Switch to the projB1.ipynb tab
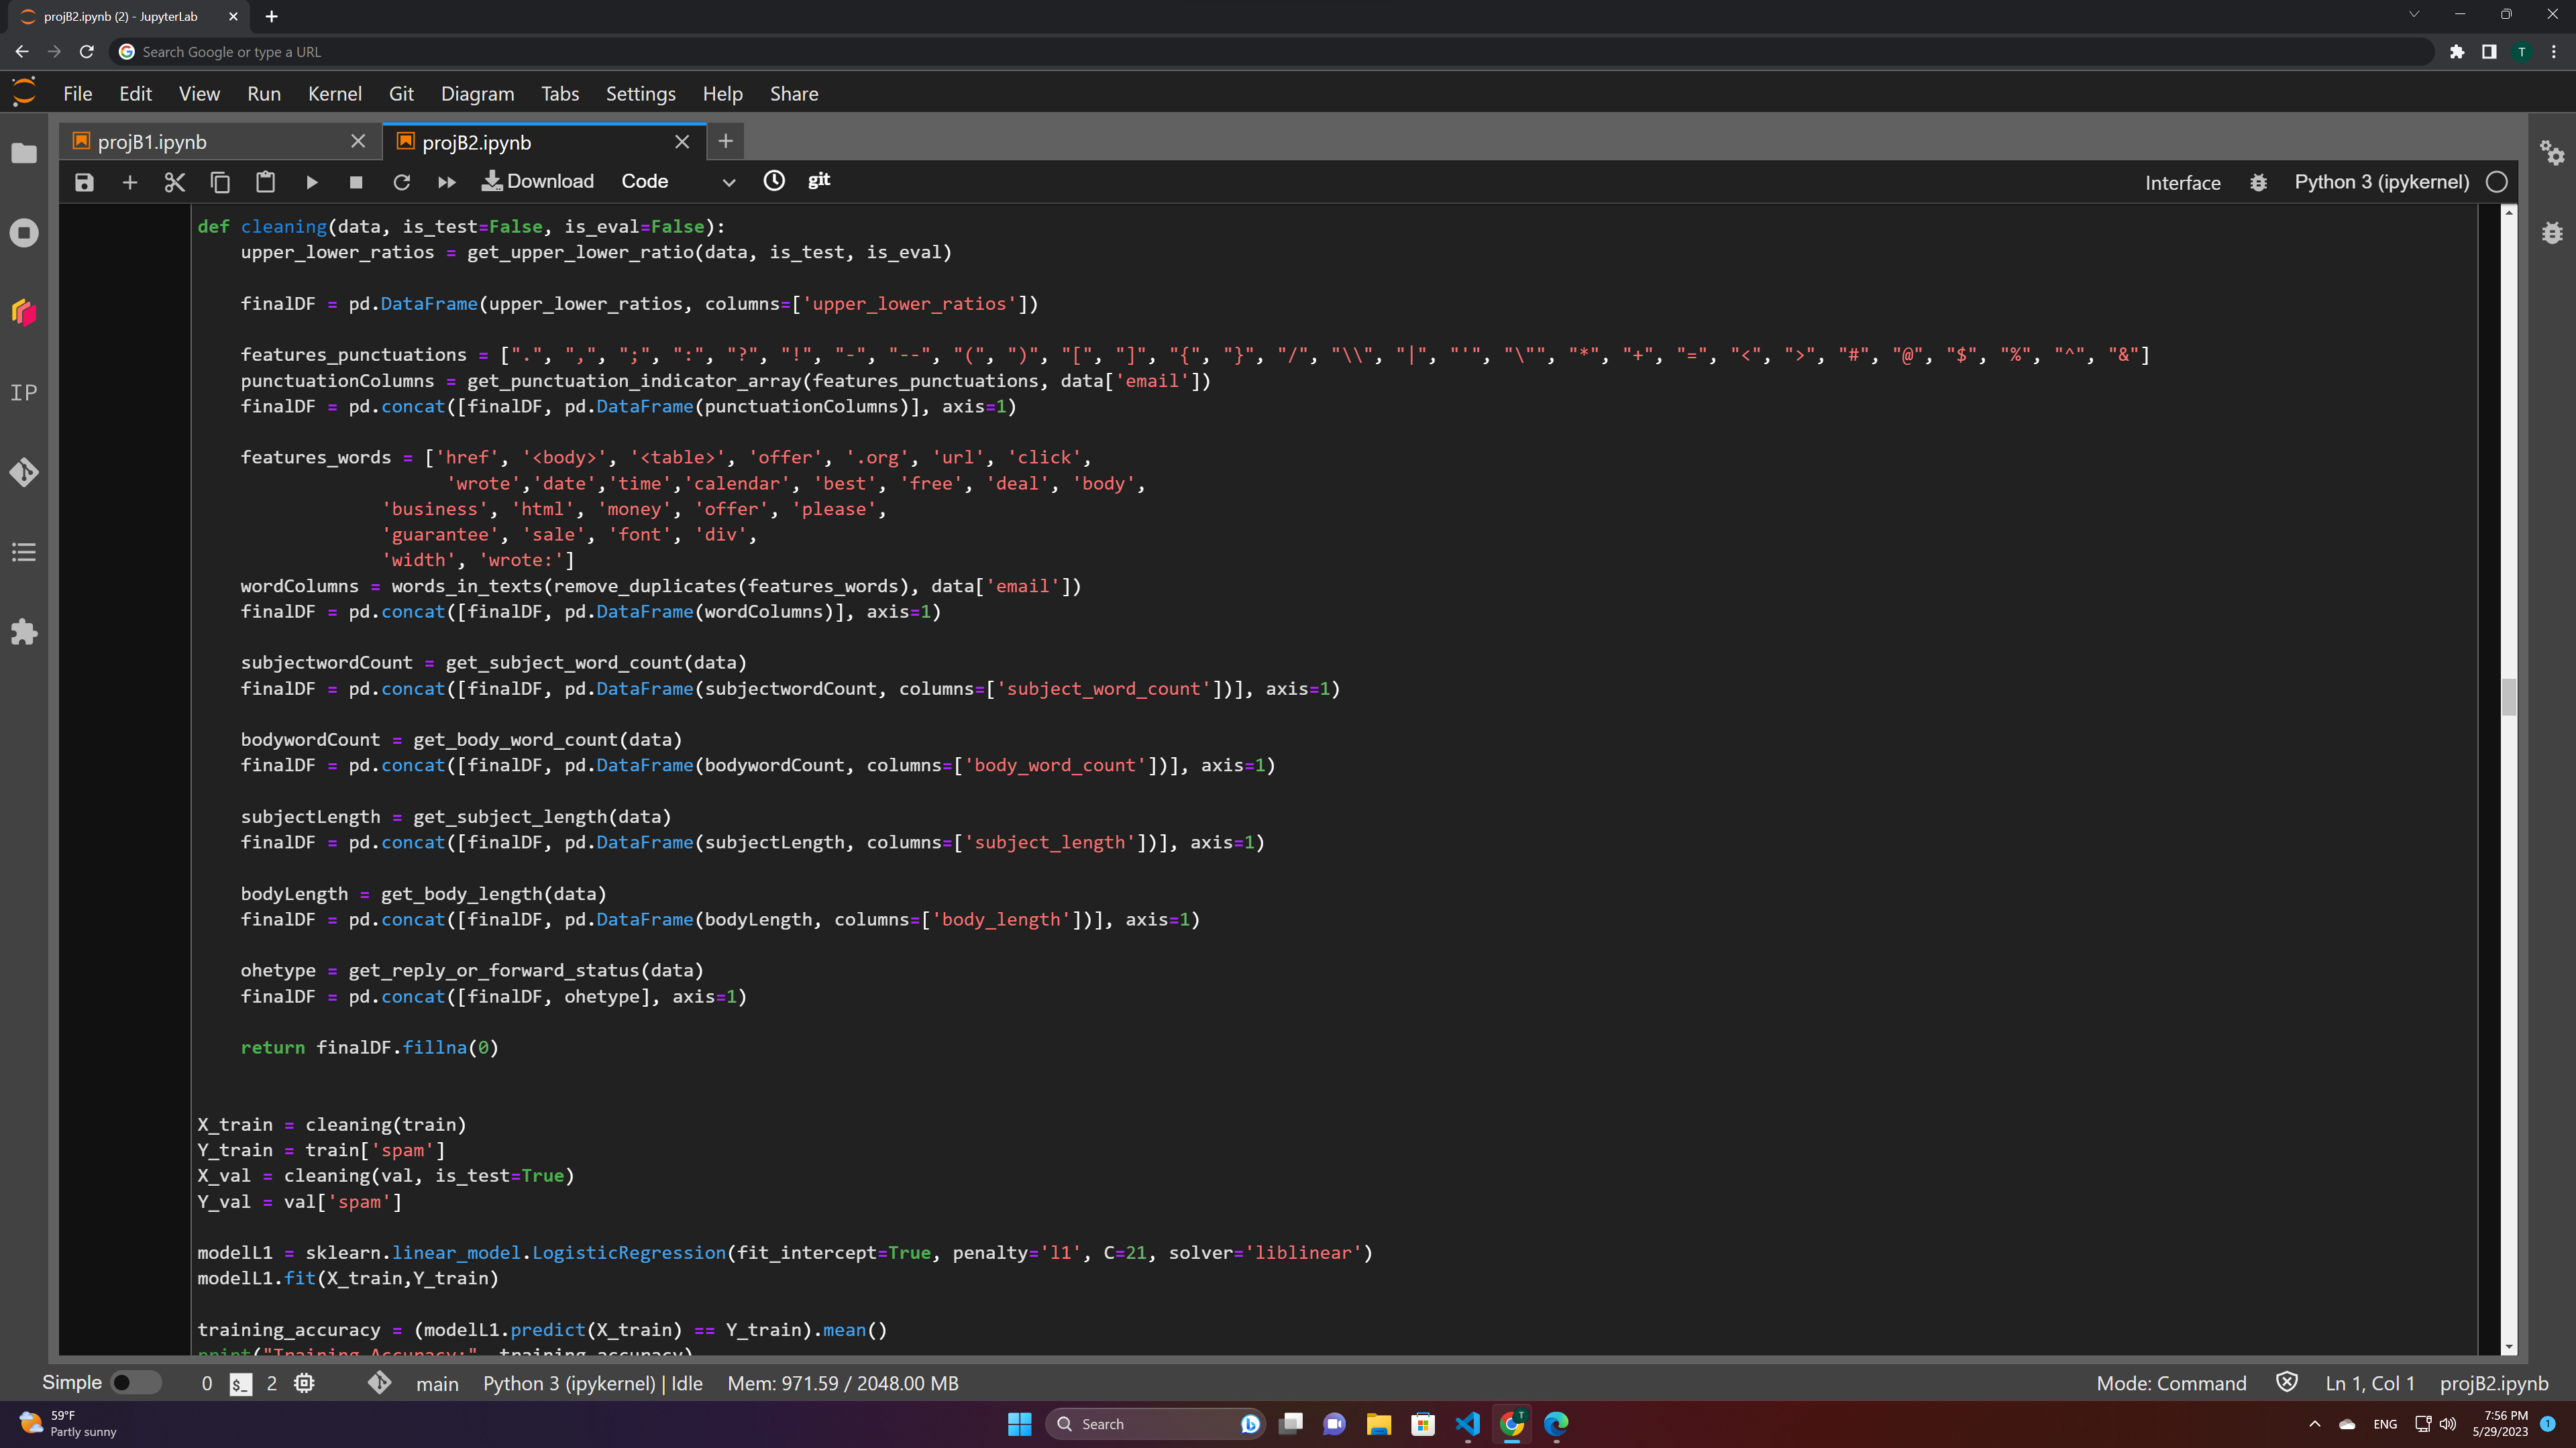 click(x=152, y=142)
